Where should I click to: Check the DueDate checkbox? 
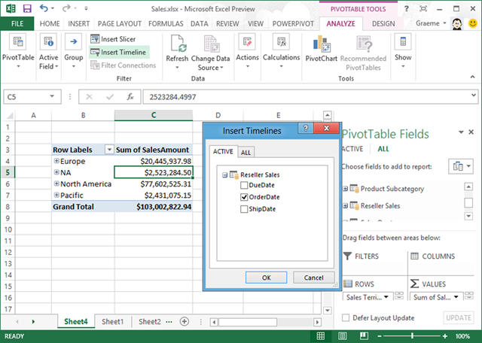[x=243, y=185]
